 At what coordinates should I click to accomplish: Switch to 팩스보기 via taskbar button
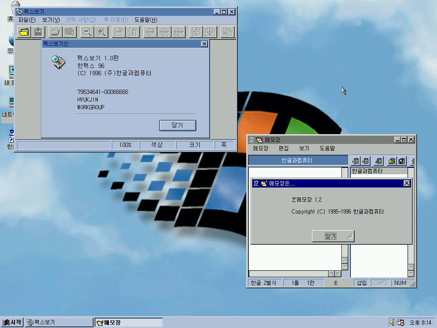[x=59, y=322]
